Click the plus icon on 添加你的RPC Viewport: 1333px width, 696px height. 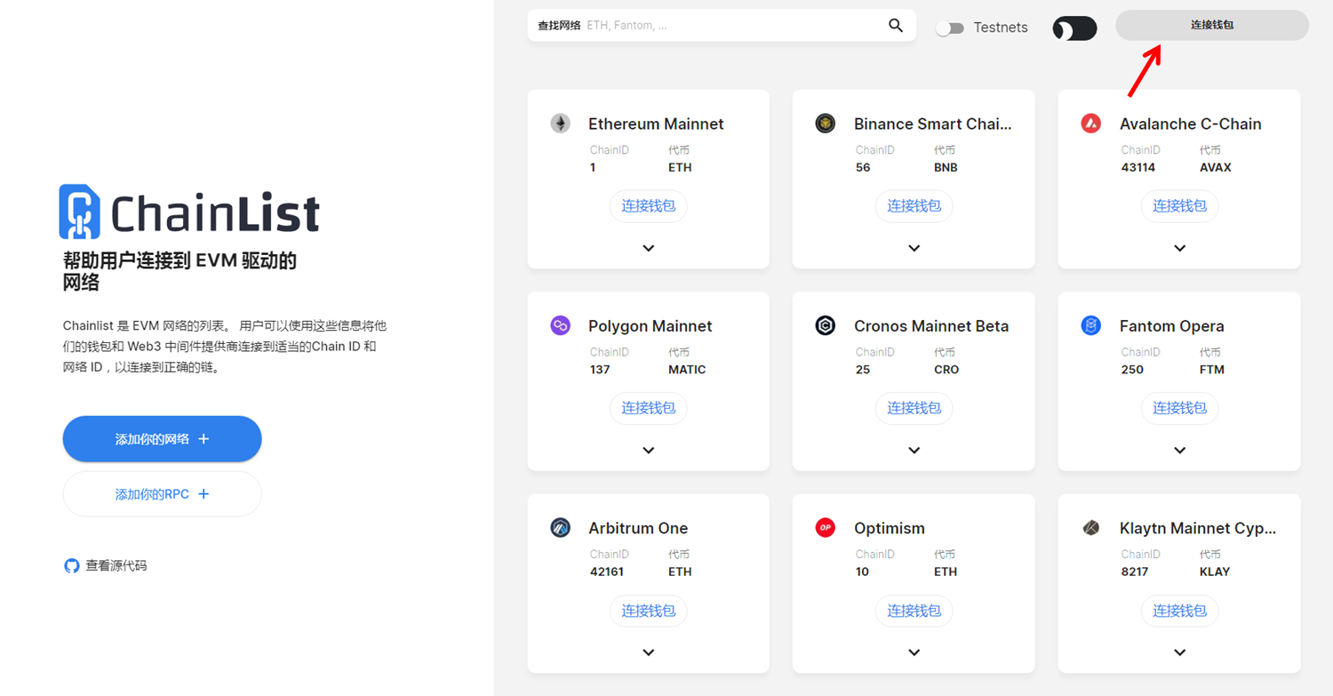[x=204, y=494]
